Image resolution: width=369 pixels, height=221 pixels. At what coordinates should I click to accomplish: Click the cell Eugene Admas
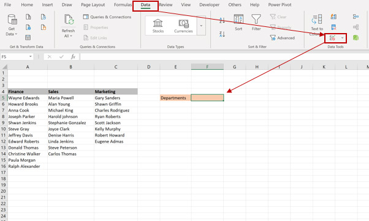pos(116,141)
